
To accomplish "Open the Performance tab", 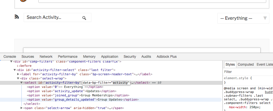I will 68,57.
